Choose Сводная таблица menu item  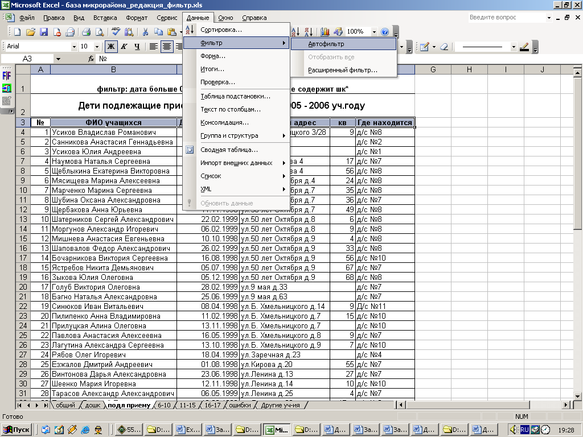pyautogui.click(x=236, y=150)
